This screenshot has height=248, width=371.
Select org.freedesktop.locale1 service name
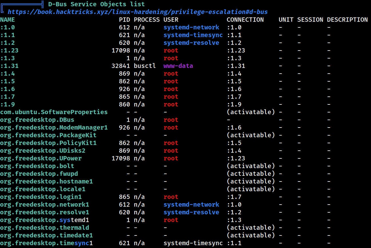[43, 189]
